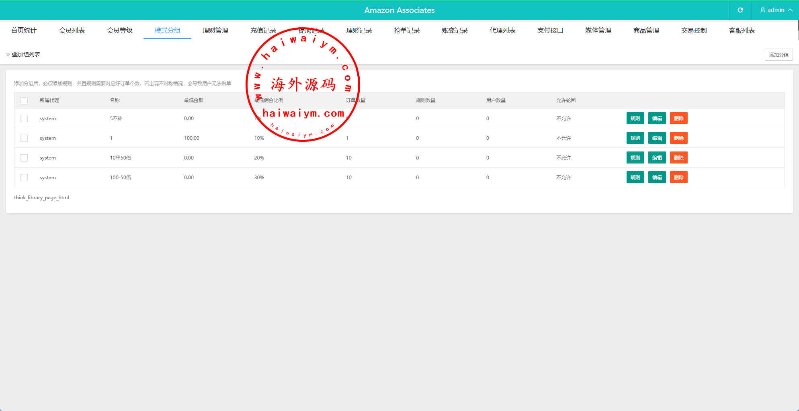Viewport: 799px width, 411px height.
Task: Click the double-chevron breadcrumb icon
Action: coord(8,55)
